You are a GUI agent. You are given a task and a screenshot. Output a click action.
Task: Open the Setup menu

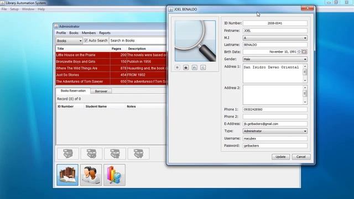tap(14, 9)
